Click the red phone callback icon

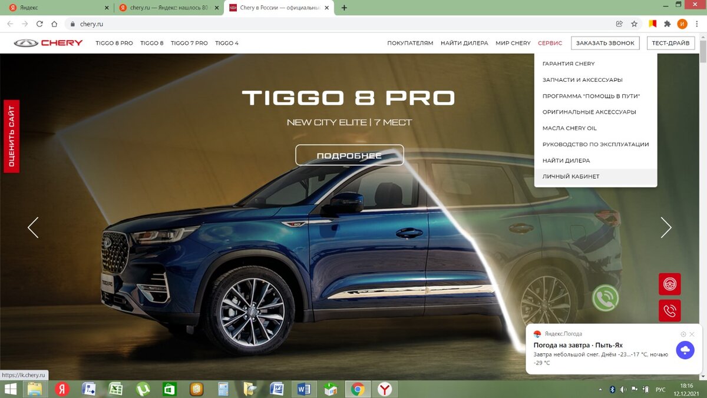click(670, 310)
